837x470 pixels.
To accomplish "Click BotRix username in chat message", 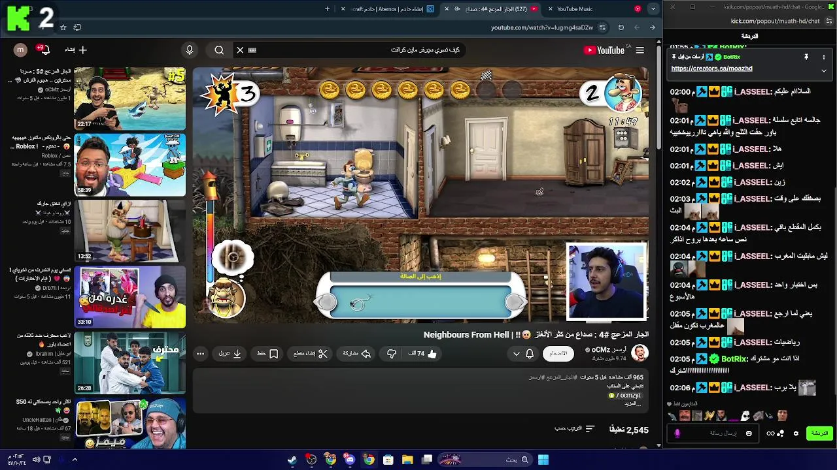I will coord(734,359).
